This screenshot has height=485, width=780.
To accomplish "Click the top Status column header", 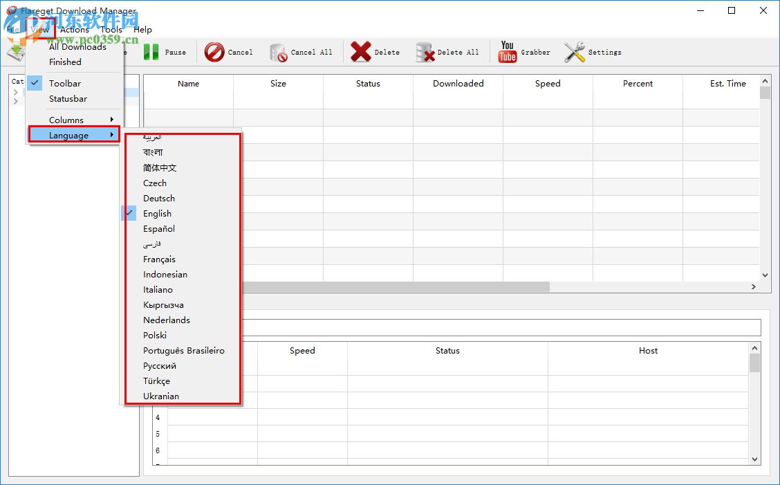I will 368,84.
